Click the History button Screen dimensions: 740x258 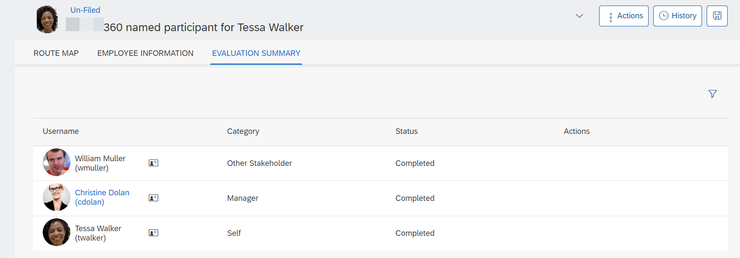point(677,16)
